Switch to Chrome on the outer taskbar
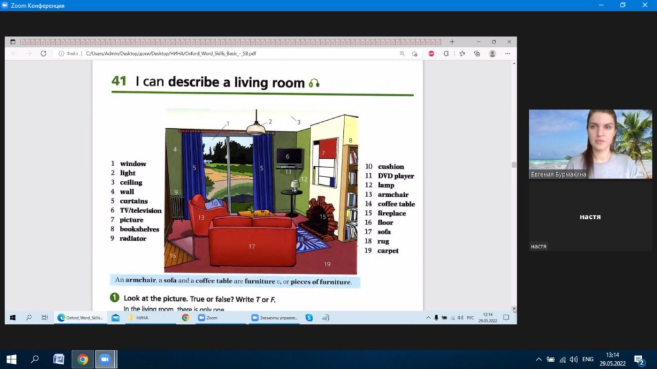Screen dimensions: 657x369 [x=83, y=359]
